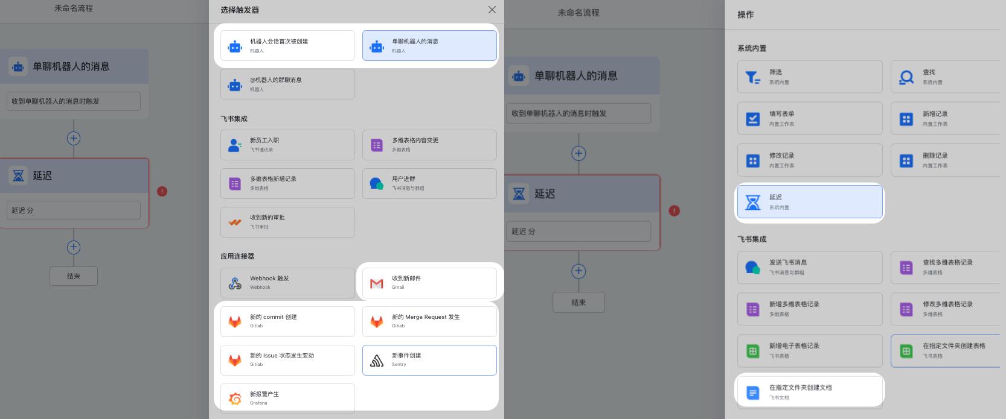This screenshot has width=1006, height=419.
Task: Close the 选择触发器 dialog
Action: click(x=492, y=10)
